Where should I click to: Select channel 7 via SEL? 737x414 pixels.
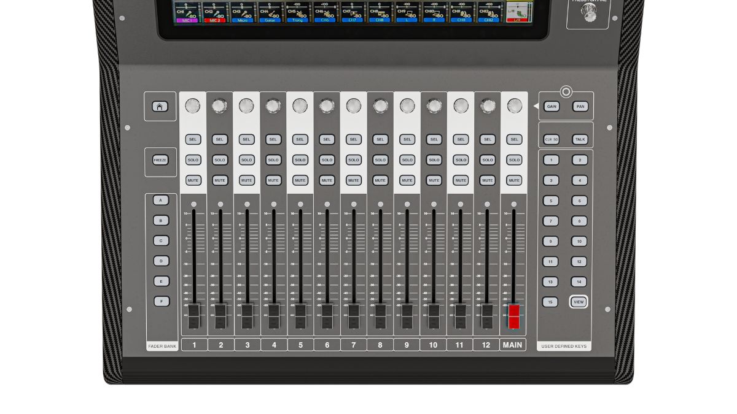pos(353,139)
